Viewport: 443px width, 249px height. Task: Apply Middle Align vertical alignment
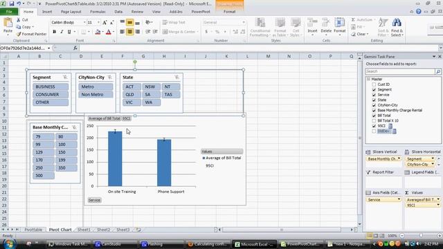(129, 23)
